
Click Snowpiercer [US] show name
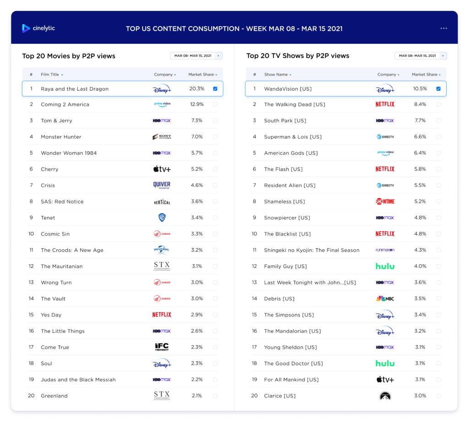[x=287, y=218]
